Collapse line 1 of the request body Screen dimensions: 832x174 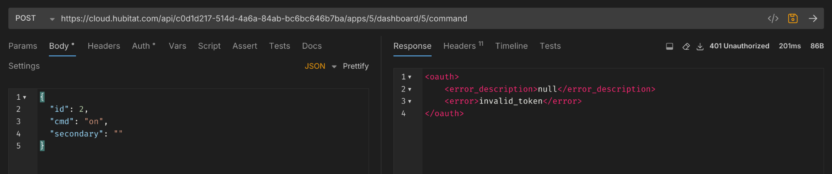[x=25, y=98]
